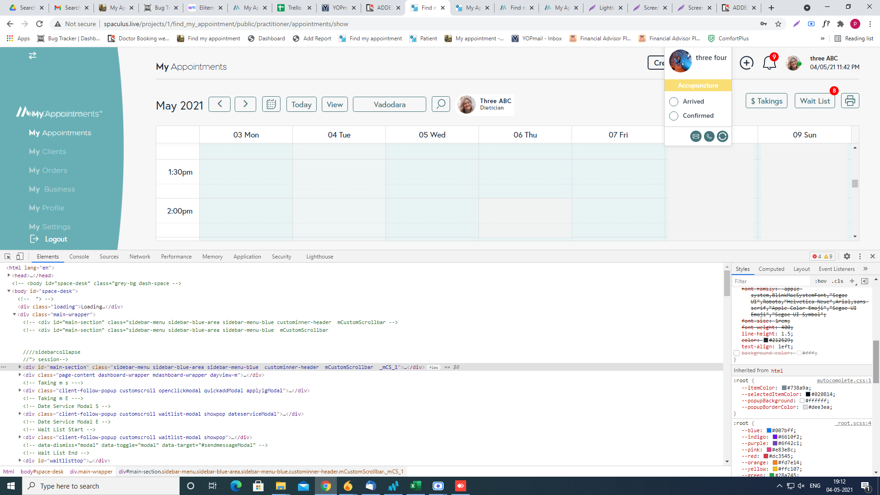The width and height of the screenshot is (880, 495).
Task: Expand the waitlisttop div node
Action: (20, 460)
